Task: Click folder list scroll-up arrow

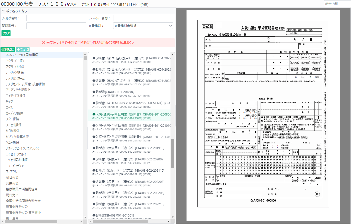Action: [85, 54]
